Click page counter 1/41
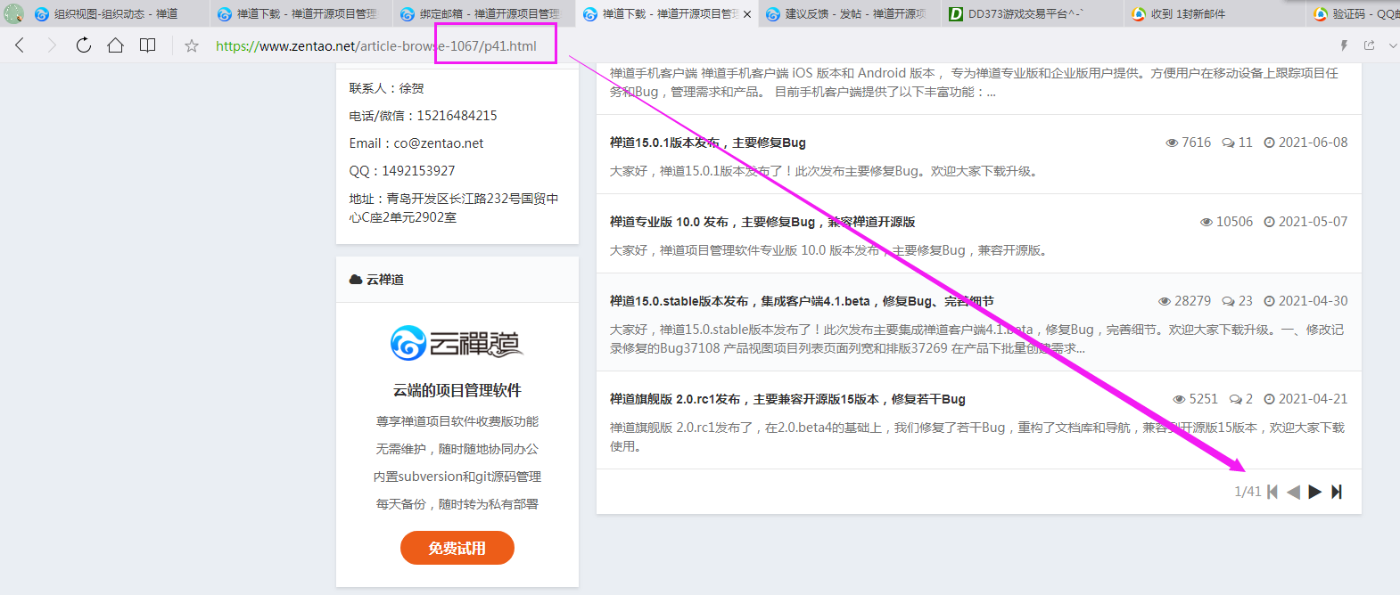 point(1248,492)
